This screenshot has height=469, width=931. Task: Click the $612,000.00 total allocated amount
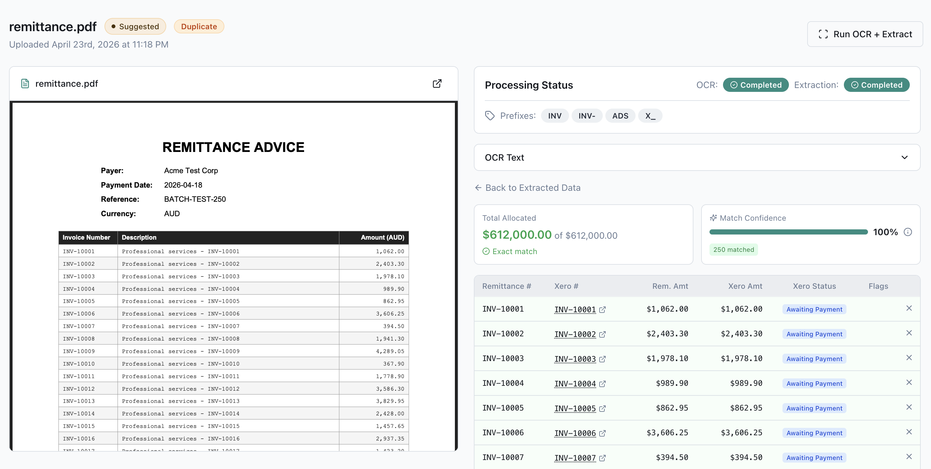click(517, 235)
